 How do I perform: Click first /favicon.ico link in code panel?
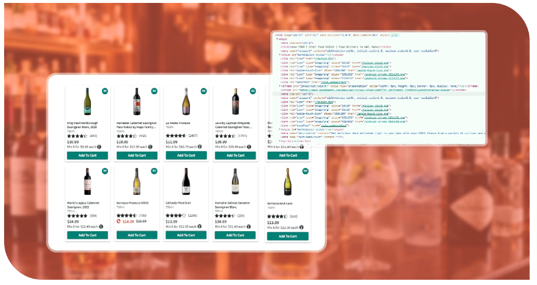pos(324,59)
